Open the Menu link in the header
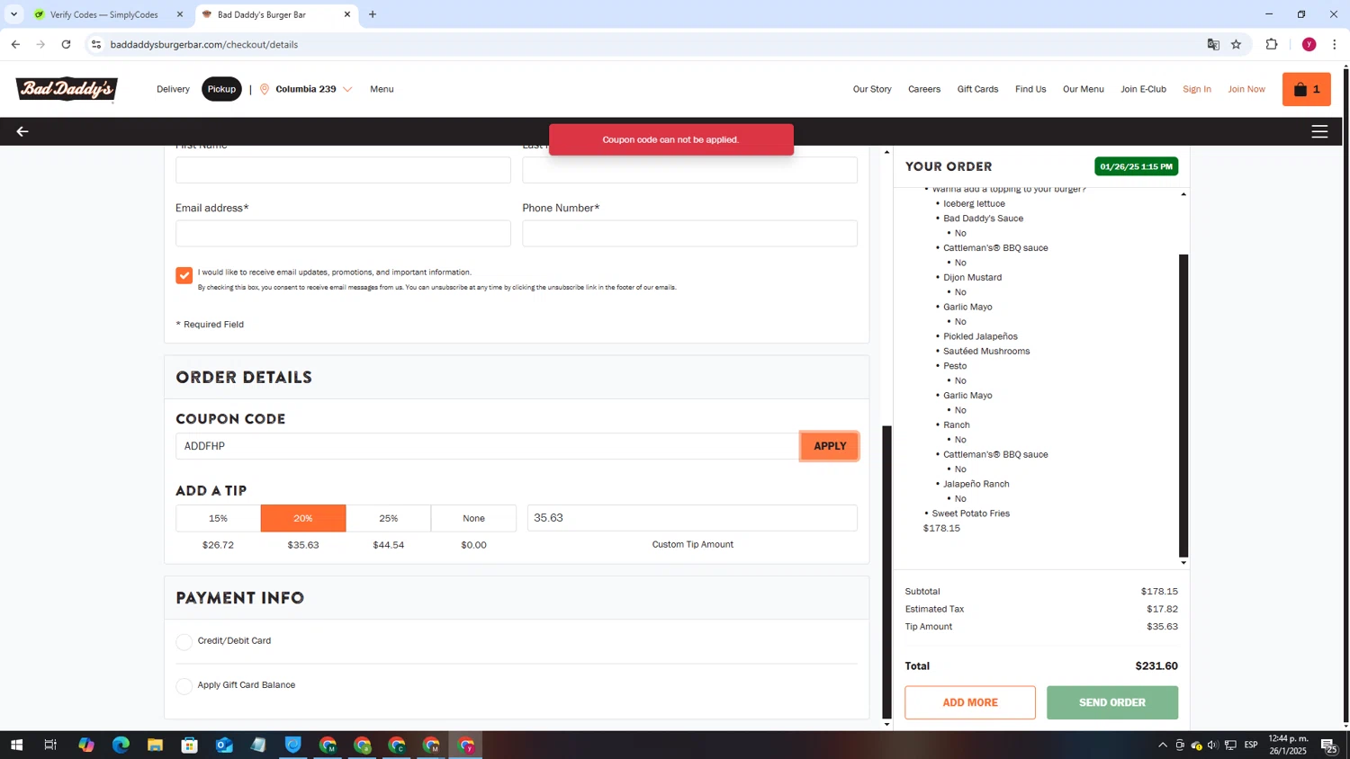Viewport: 1350px width, 759px height. pos(382,89)
